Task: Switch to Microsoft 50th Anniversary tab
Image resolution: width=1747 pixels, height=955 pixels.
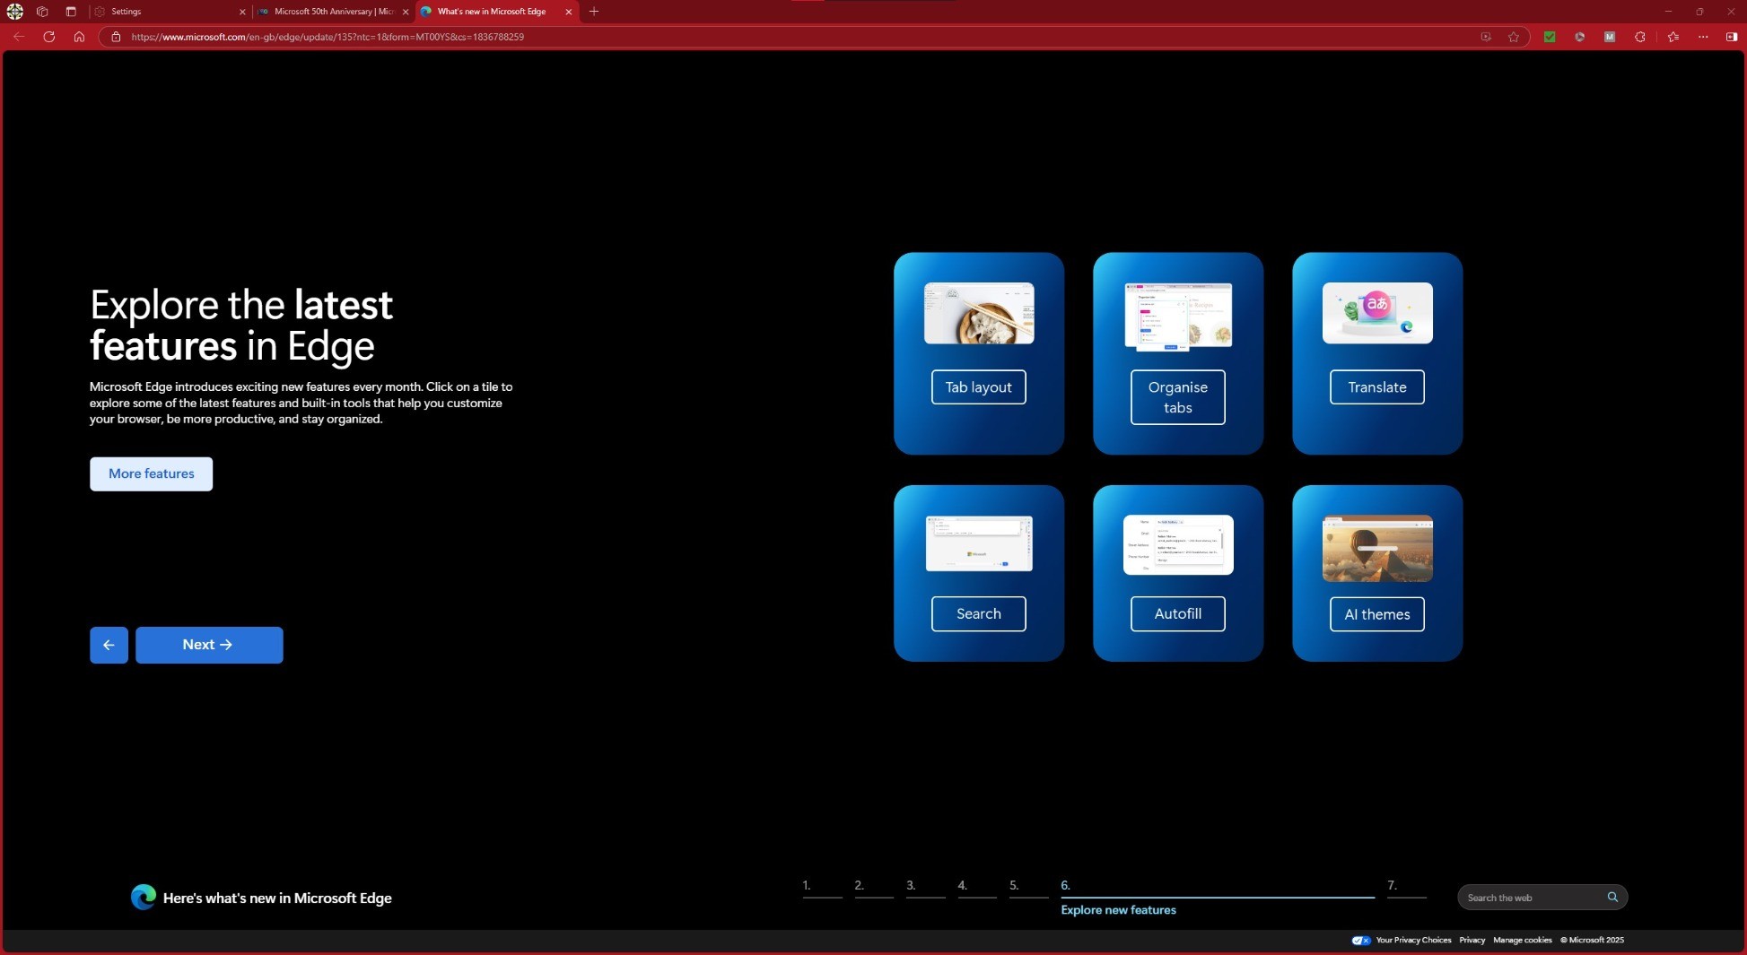Action: (x=333, y=12)
